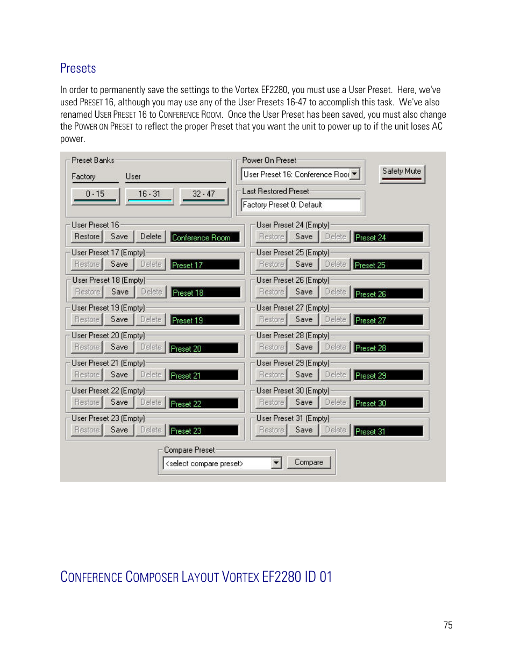Restore User Preset 16
513x664 pixels.
coord(87,237)
